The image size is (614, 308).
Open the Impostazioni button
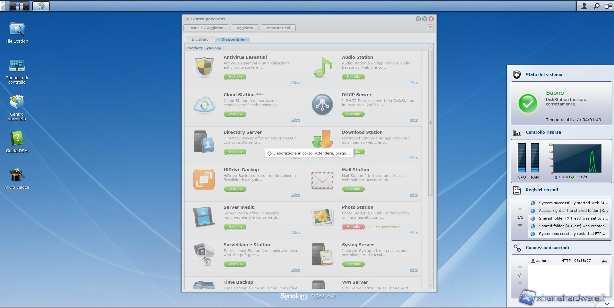coord(278,28)
